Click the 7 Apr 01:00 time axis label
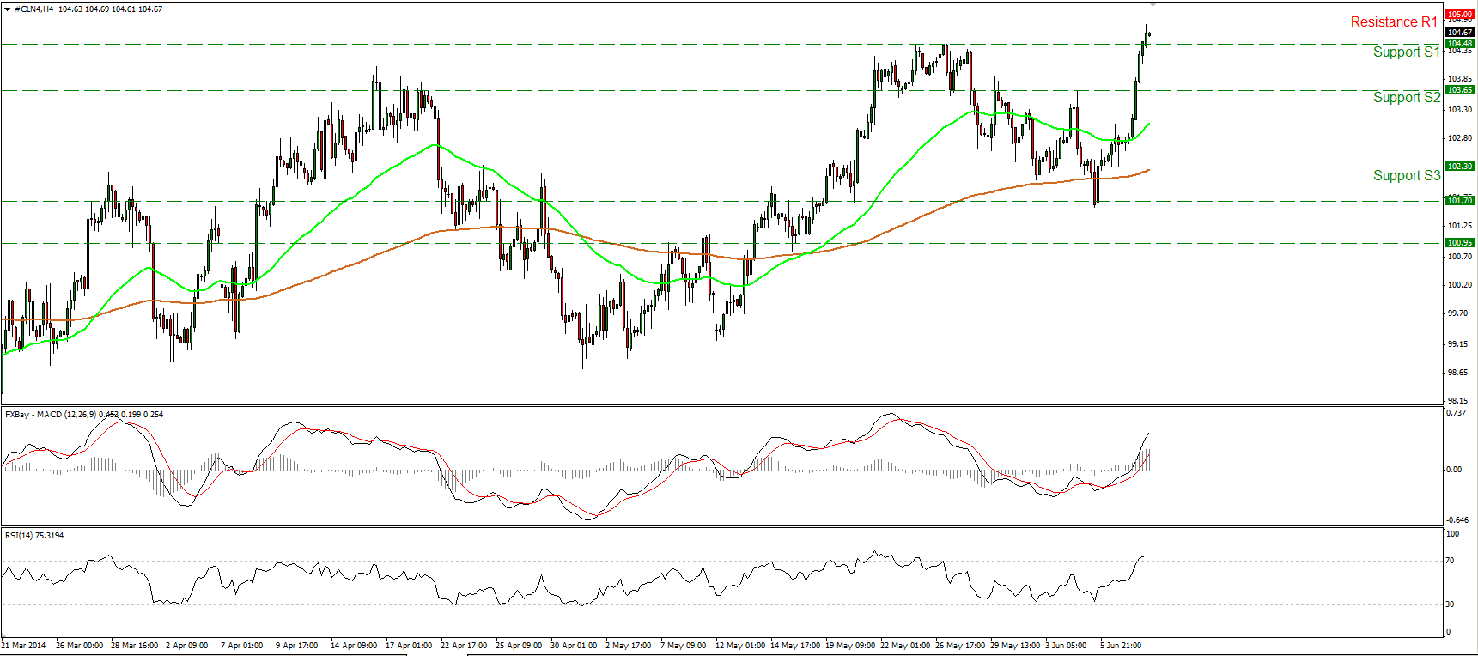The height and width of the screenshot is (656, 1478). [242, 646]
